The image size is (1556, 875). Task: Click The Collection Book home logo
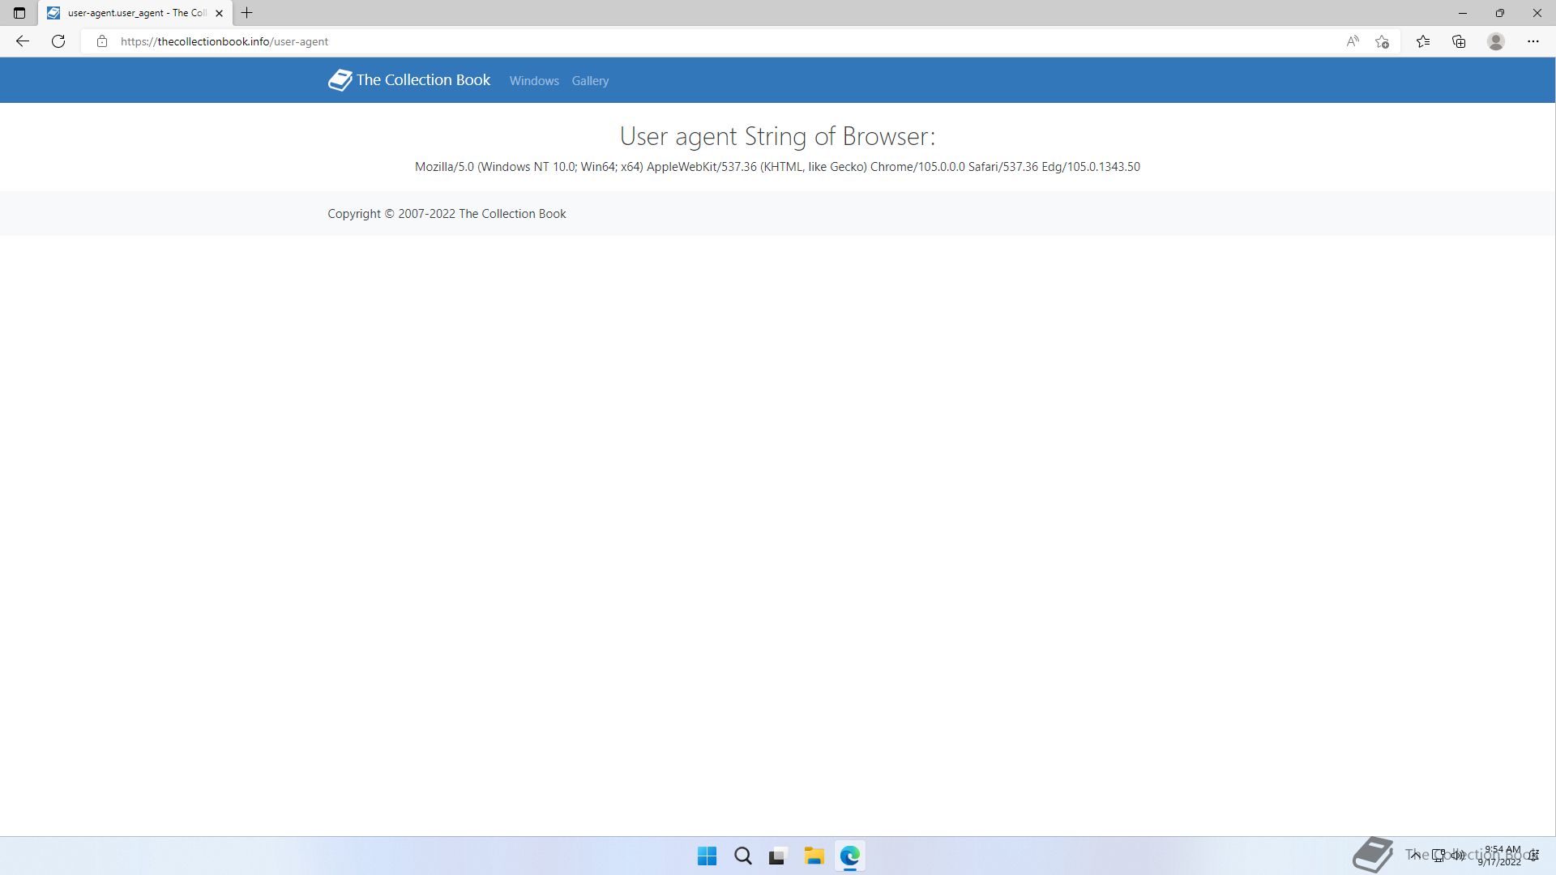coord(409,80)
